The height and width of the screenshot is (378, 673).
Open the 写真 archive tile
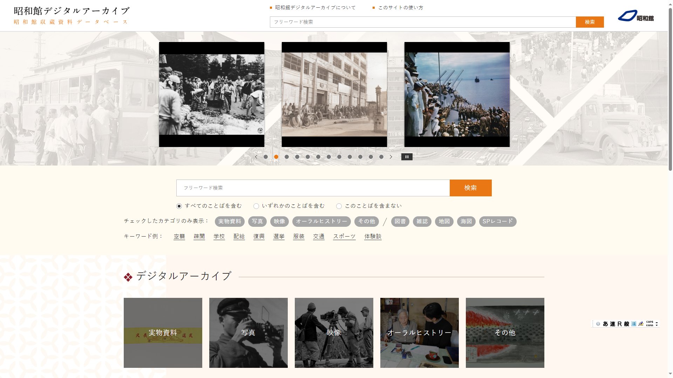click(x=249, y=333)
